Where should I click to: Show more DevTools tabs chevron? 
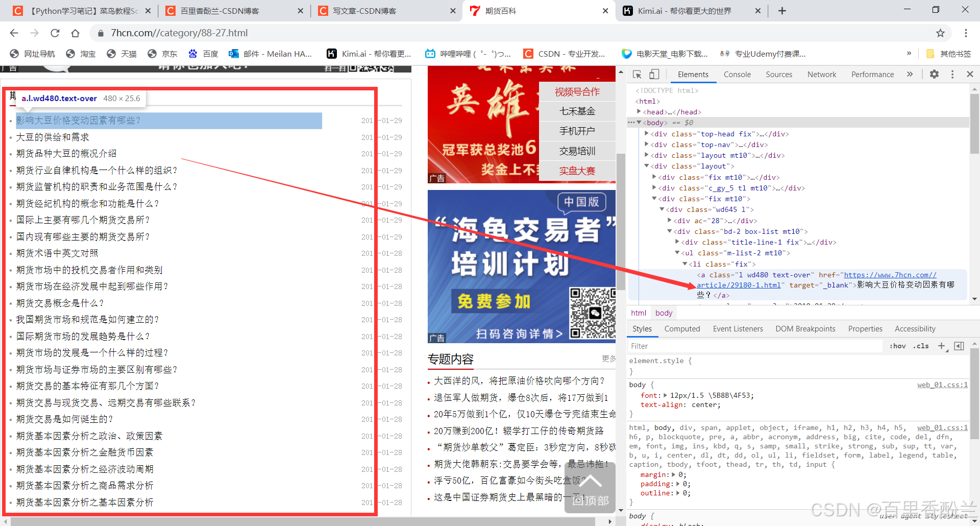click(x=910, y=75)
